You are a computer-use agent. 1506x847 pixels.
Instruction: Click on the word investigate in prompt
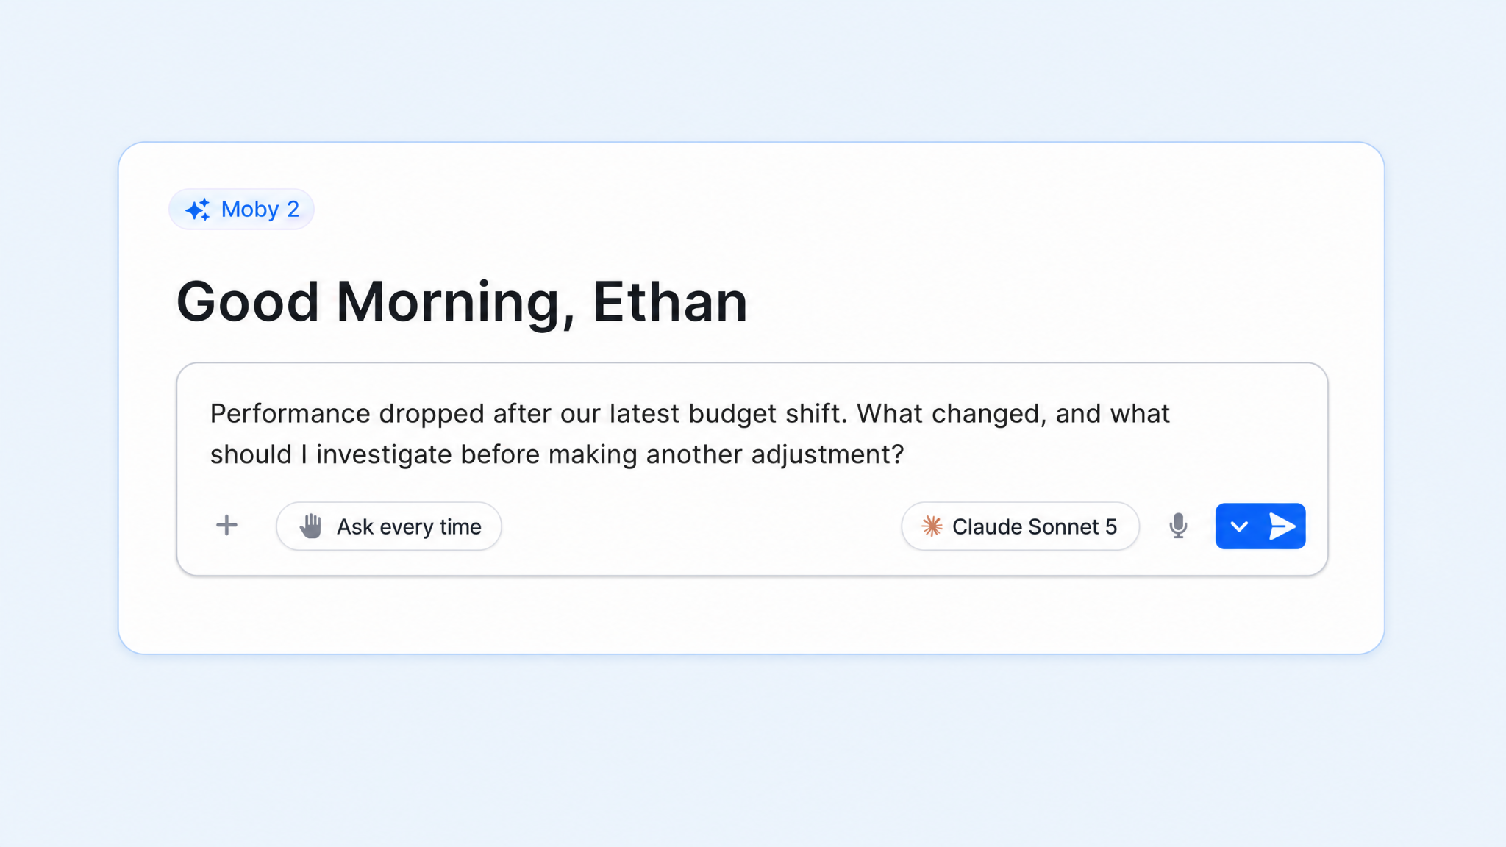point(384,455)
